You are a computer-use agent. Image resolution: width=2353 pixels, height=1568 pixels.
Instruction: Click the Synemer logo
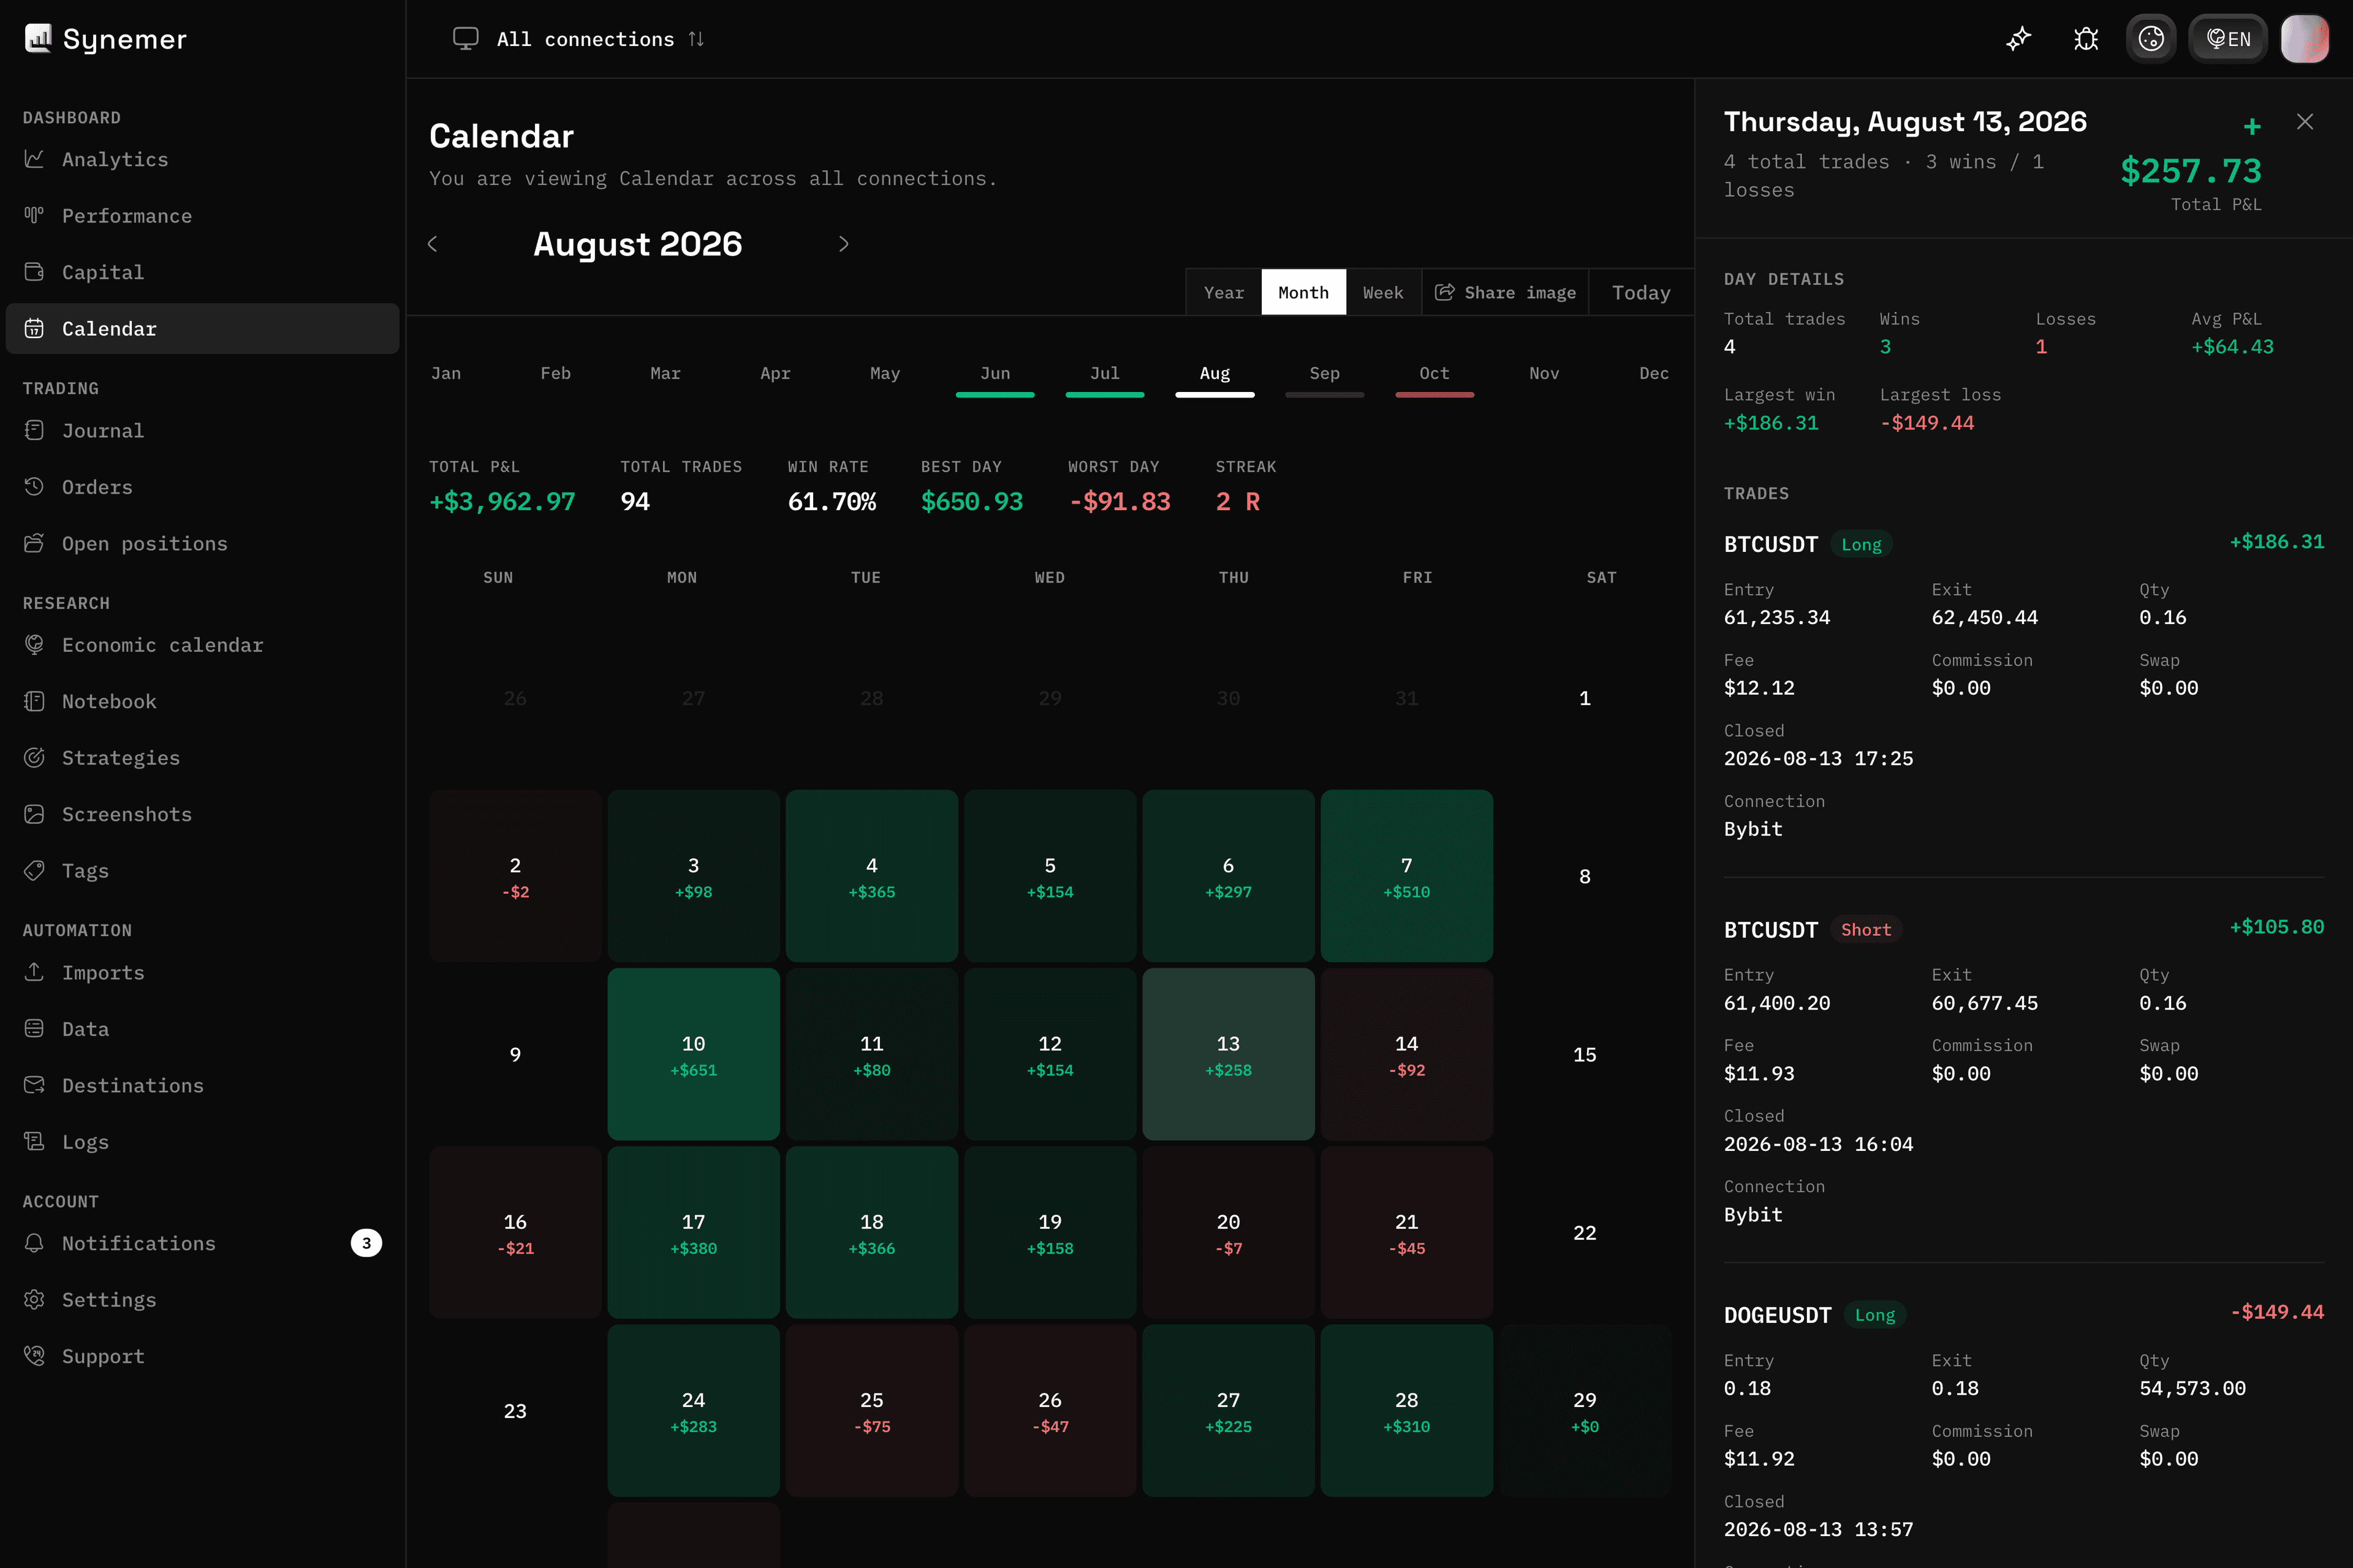click(105, 39)
